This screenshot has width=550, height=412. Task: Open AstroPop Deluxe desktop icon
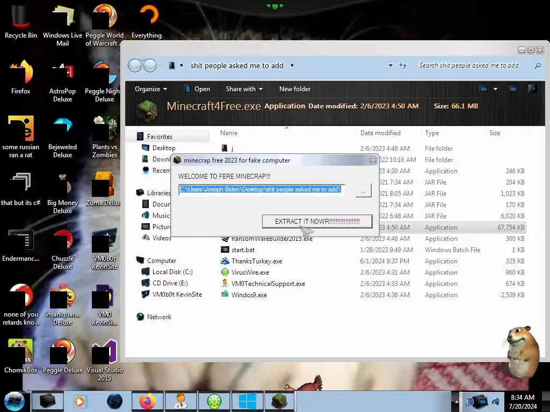[x=62, y=82]
